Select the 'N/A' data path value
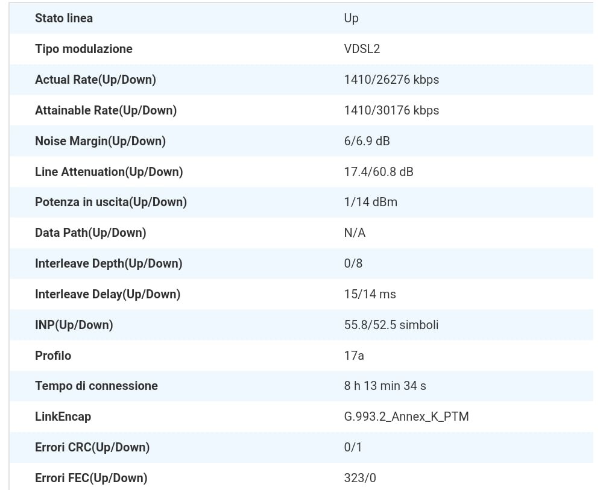The height and width of the screenshot is (490, 606). tap(355, 233)
